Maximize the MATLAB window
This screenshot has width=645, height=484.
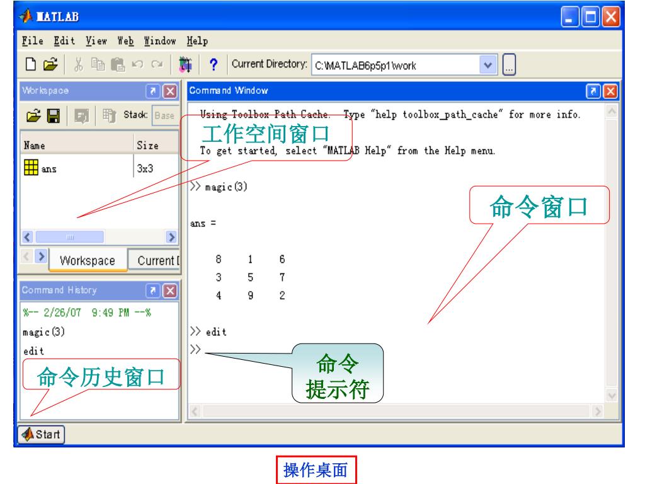click(x=590, y=17)
